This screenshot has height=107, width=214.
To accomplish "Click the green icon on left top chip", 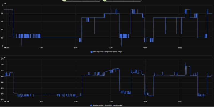I will (x=64, y=1).
